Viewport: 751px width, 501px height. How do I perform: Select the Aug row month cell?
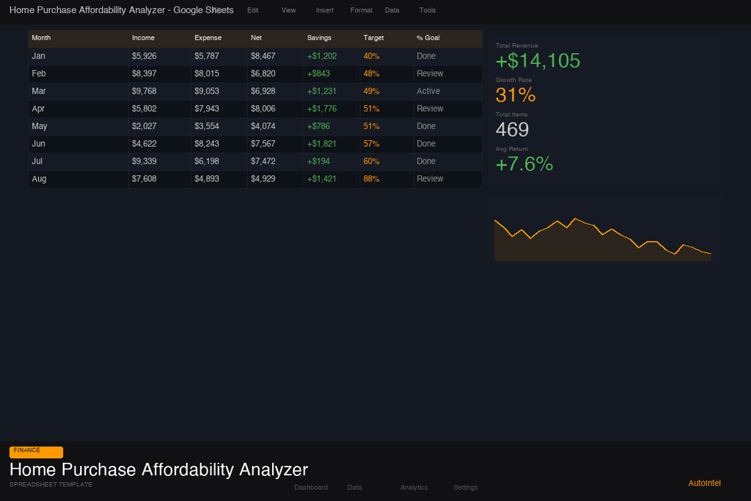point(78,179)
